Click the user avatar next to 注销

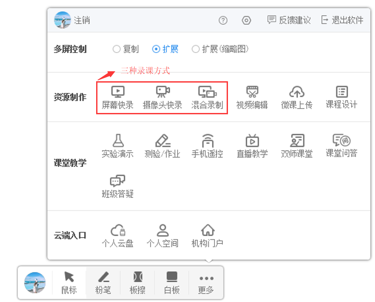coord(62,20)
